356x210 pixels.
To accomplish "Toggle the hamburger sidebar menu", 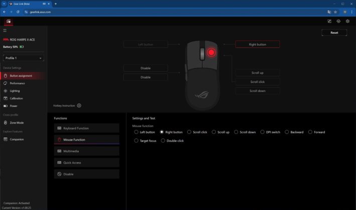I will (x=5, y=30).
